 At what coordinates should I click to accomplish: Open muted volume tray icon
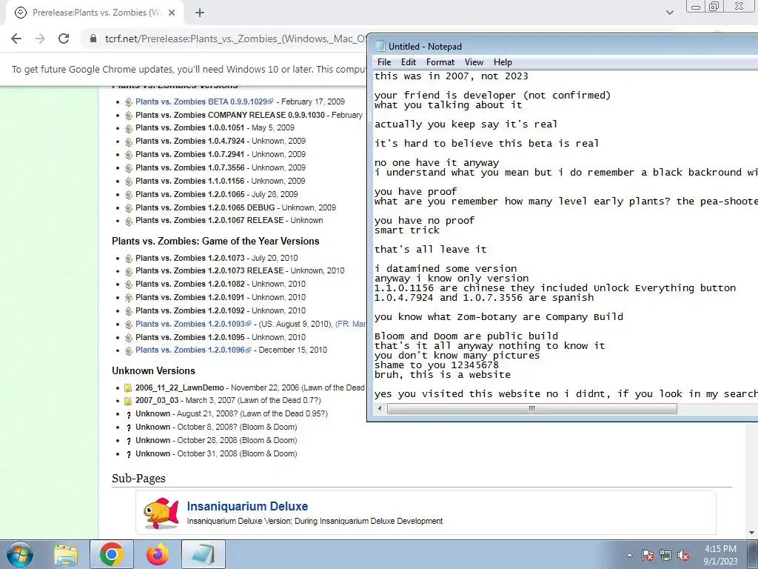coord(683,555)
